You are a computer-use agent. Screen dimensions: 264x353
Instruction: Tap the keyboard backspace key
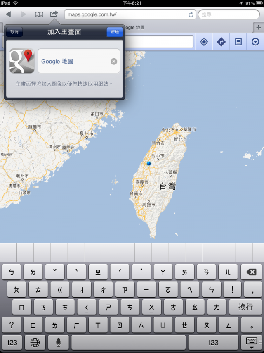coord(251,272)
